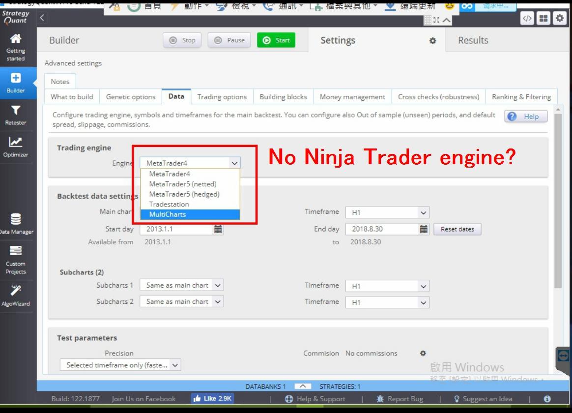Follow the Join Us on Facebook link

coord(143,399)
